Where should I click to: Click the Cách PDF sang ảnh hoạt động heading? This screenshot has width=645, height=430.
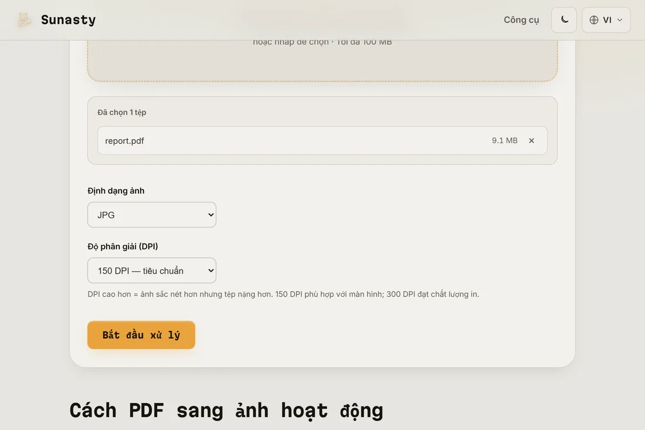click(226, 411)
